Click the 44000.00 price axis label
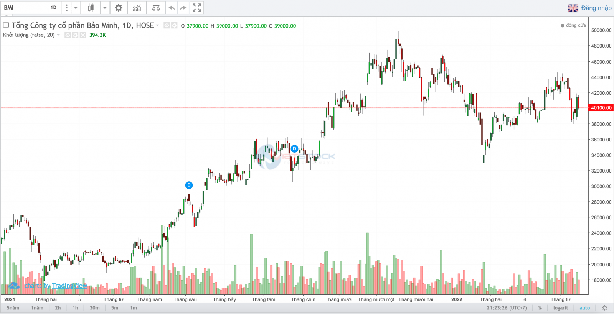The width and height of the screenshot is (614, 314). point(601,77)
